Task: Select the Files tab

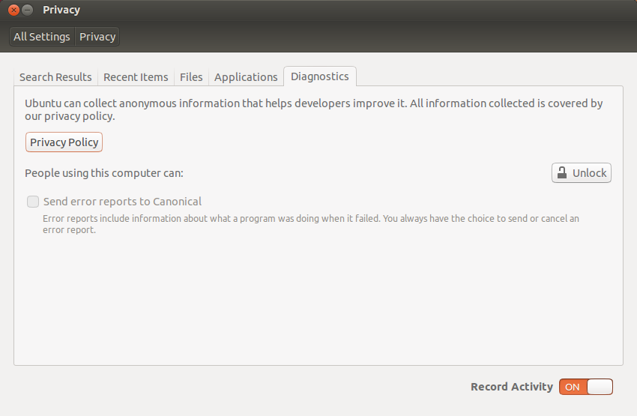Action: 191,76
